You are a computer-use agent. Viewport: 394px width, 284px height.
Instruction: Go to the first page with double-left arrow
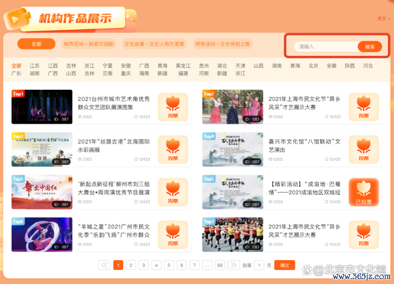click(x=104, y=265)
